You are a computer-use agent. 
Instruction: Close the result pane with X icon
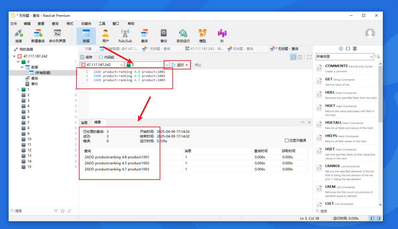click(x=310, y=122)
